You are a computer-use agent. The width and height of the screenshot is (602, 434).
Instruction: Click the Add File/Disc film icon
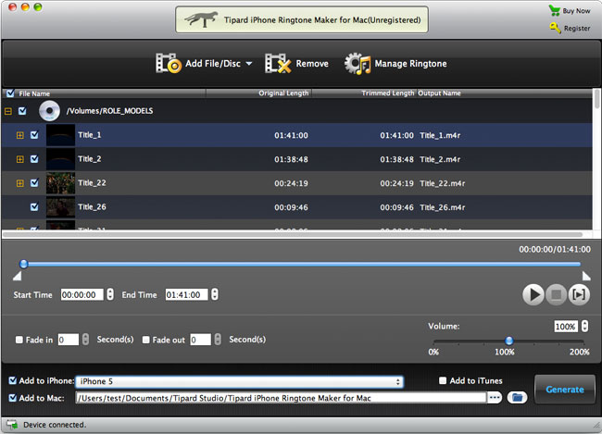(x=169, y=63)
